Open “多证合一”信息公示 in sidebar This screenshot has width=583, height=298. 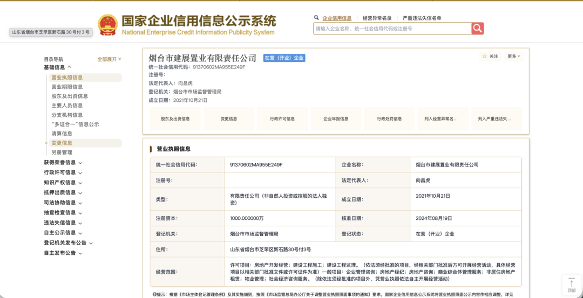click(75, 124)
